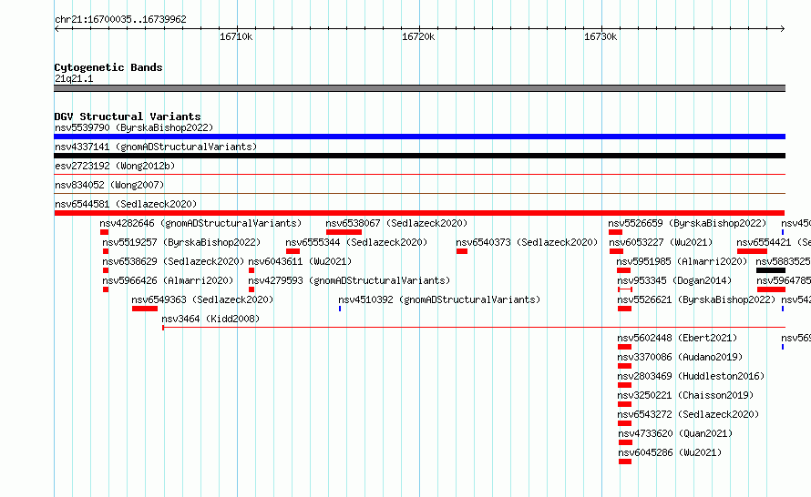The image size is (811, 497).
Task: Open the nsv6543272 (Sedlazeck2020) label
Action: 688,414
